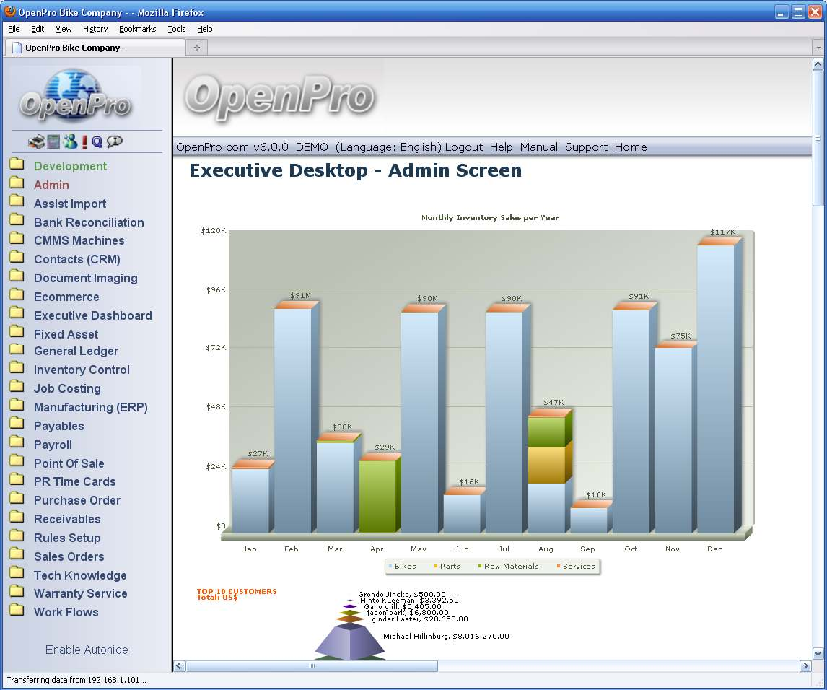Toggle Raw Materials series in legend
Image resolution: width=827 pixels, height=690 pixels.
[508, 567]
